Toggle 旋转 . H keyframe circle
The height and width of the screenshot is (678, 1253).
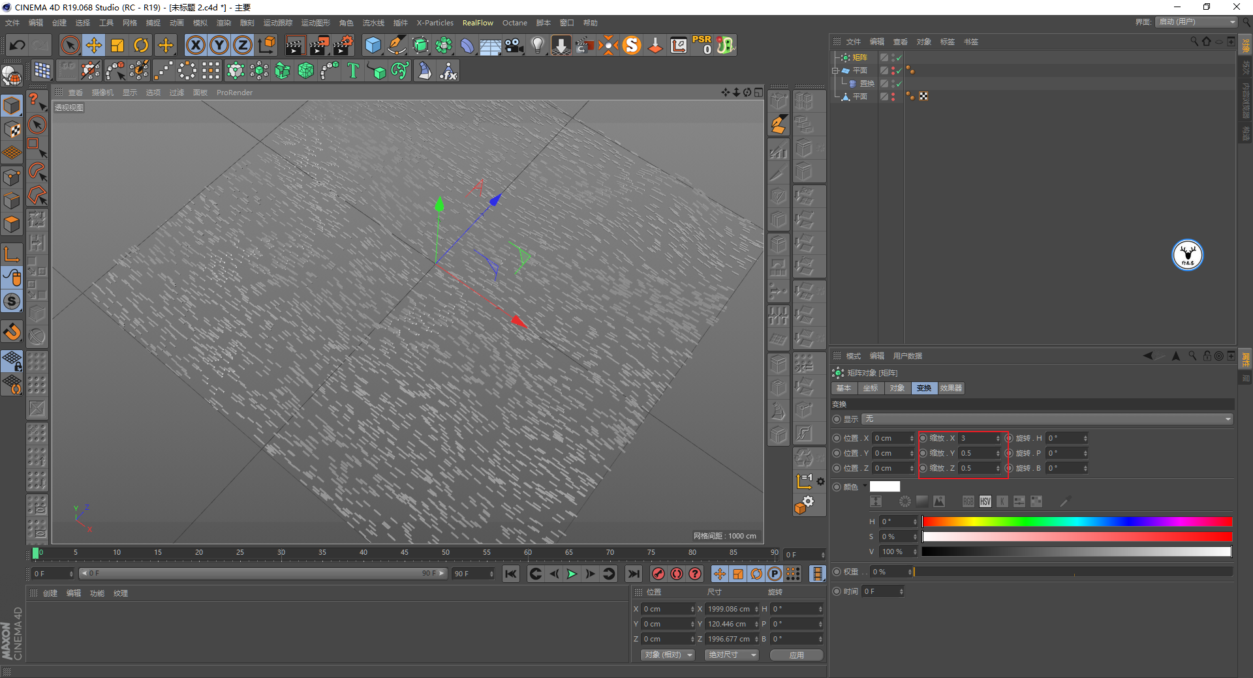click(1009, 438)
